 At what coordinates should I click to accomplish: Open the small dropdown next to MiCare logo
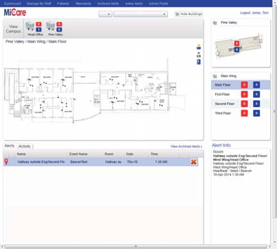pyautogui.click(x=106, y=14)
